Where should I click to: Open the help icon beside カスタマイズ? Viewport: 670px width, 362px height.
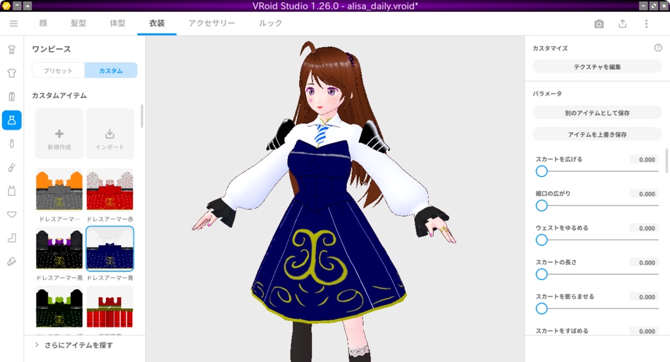(x=658, y=48)
